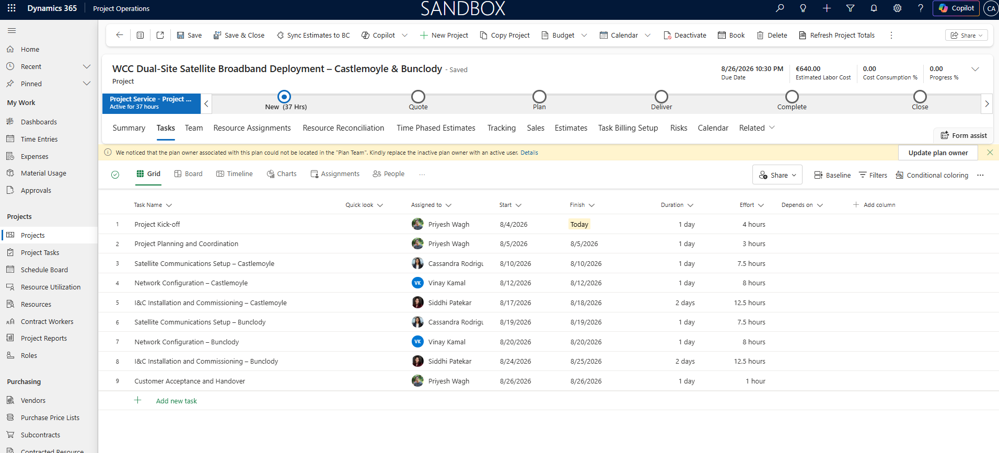This screenshot has height=453, width=999.
Task: Open the grid Share dropdown
Action: pos(777,175)
